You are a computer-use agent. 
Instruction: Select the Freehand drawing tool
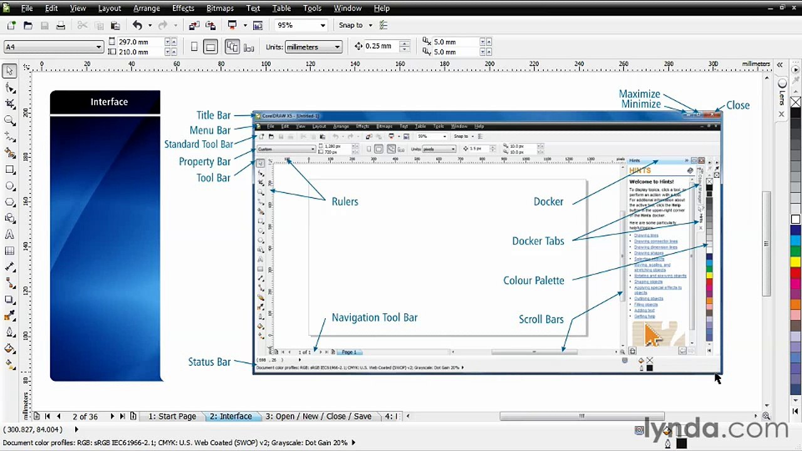[10, 137]
